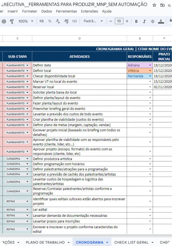
Task: Open the Ajuda menu
Action: 107,11
